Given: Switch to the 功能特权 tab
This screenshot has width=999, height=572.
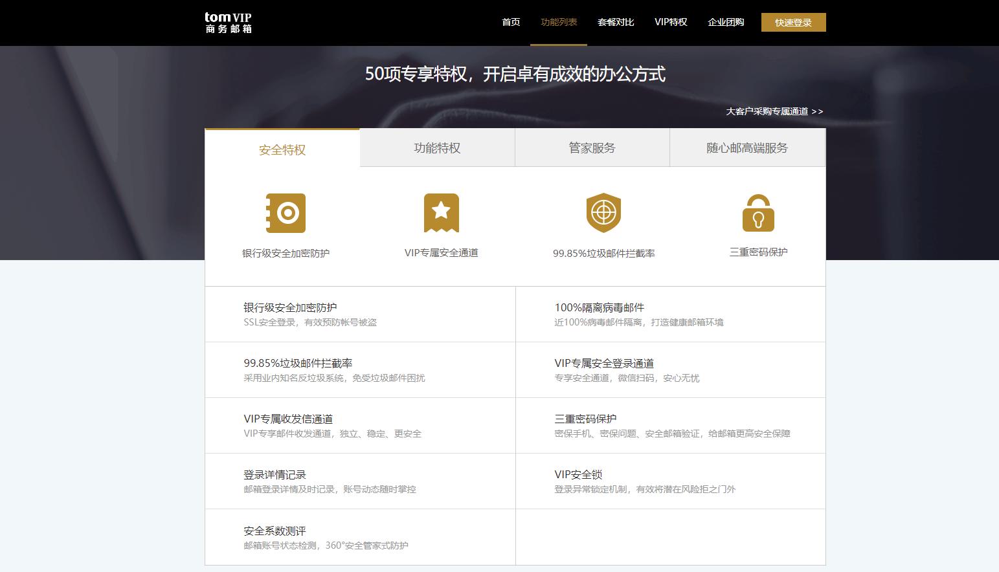Looking at the screenshot, I should [437, 148].
